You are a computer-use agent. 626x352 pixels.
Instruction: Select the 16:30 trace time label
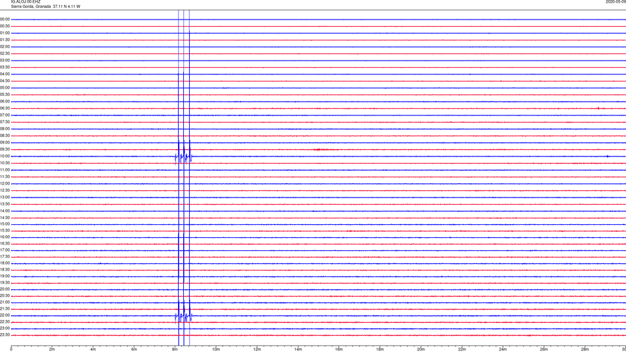click(5, 243)
